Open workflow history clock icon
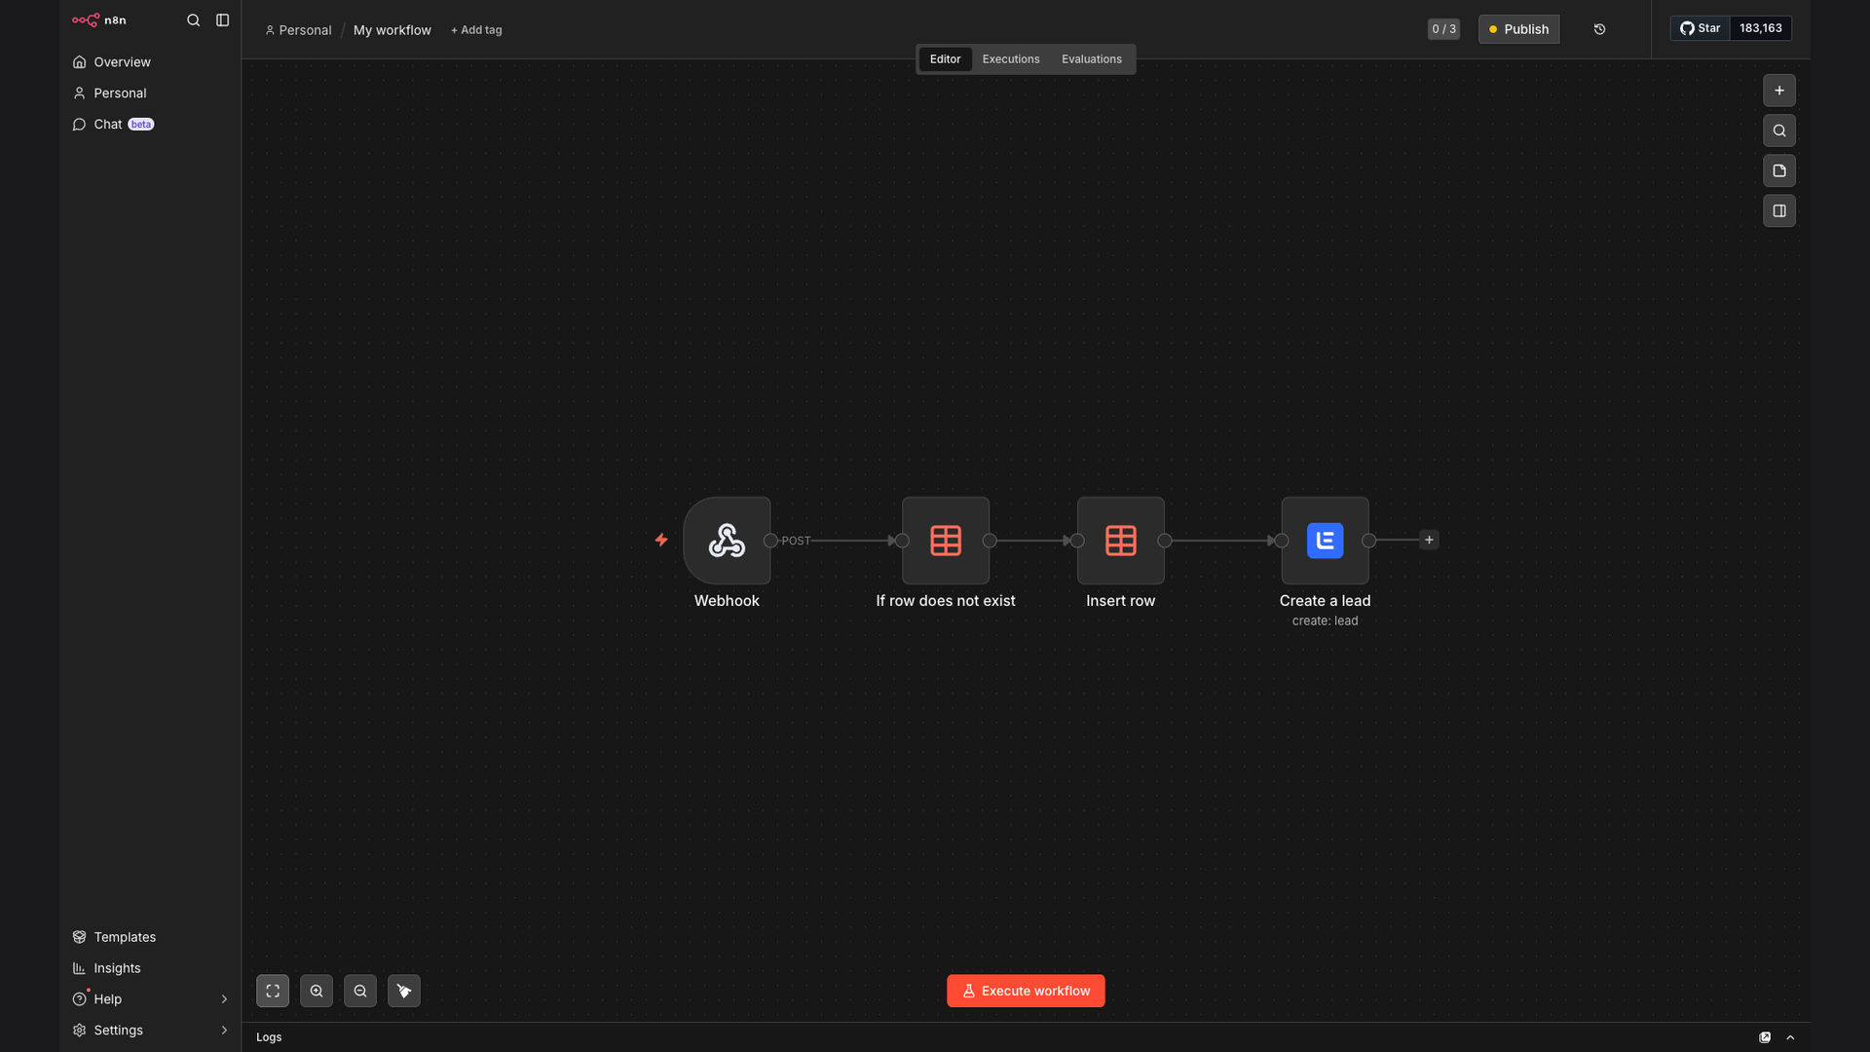The image size is (1870, 1052). tap(1599, 29)
